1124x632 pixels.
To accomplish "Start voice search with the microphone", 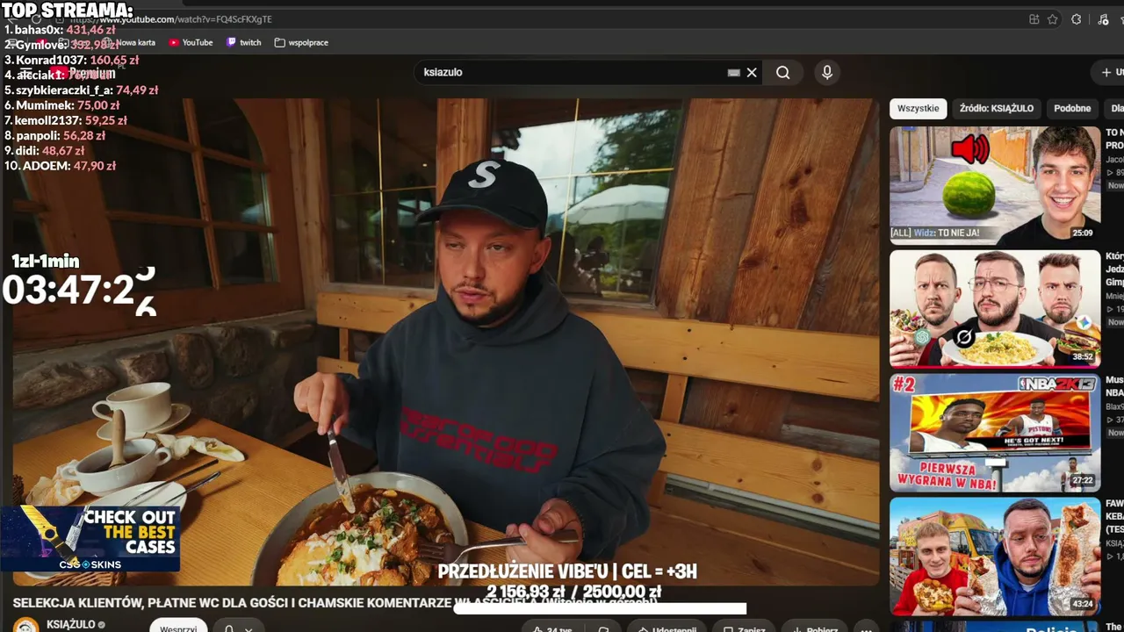I will [826, 73].
